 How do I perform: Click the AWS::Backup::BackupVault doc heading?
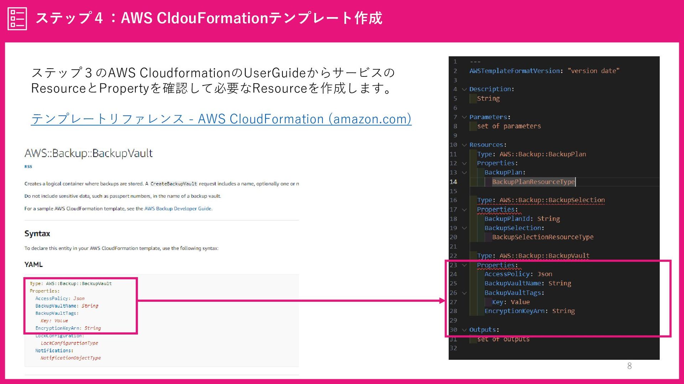click(x=88, y=153)
